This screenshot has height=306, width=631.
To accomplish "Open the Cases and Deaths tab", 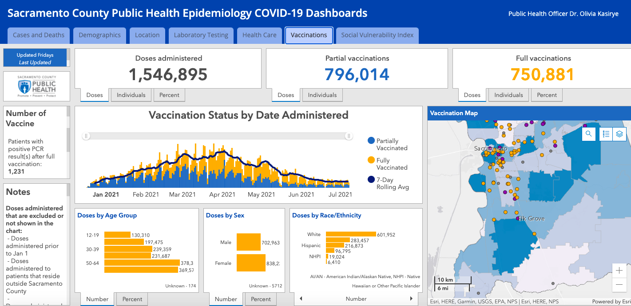I will point(39,35).
